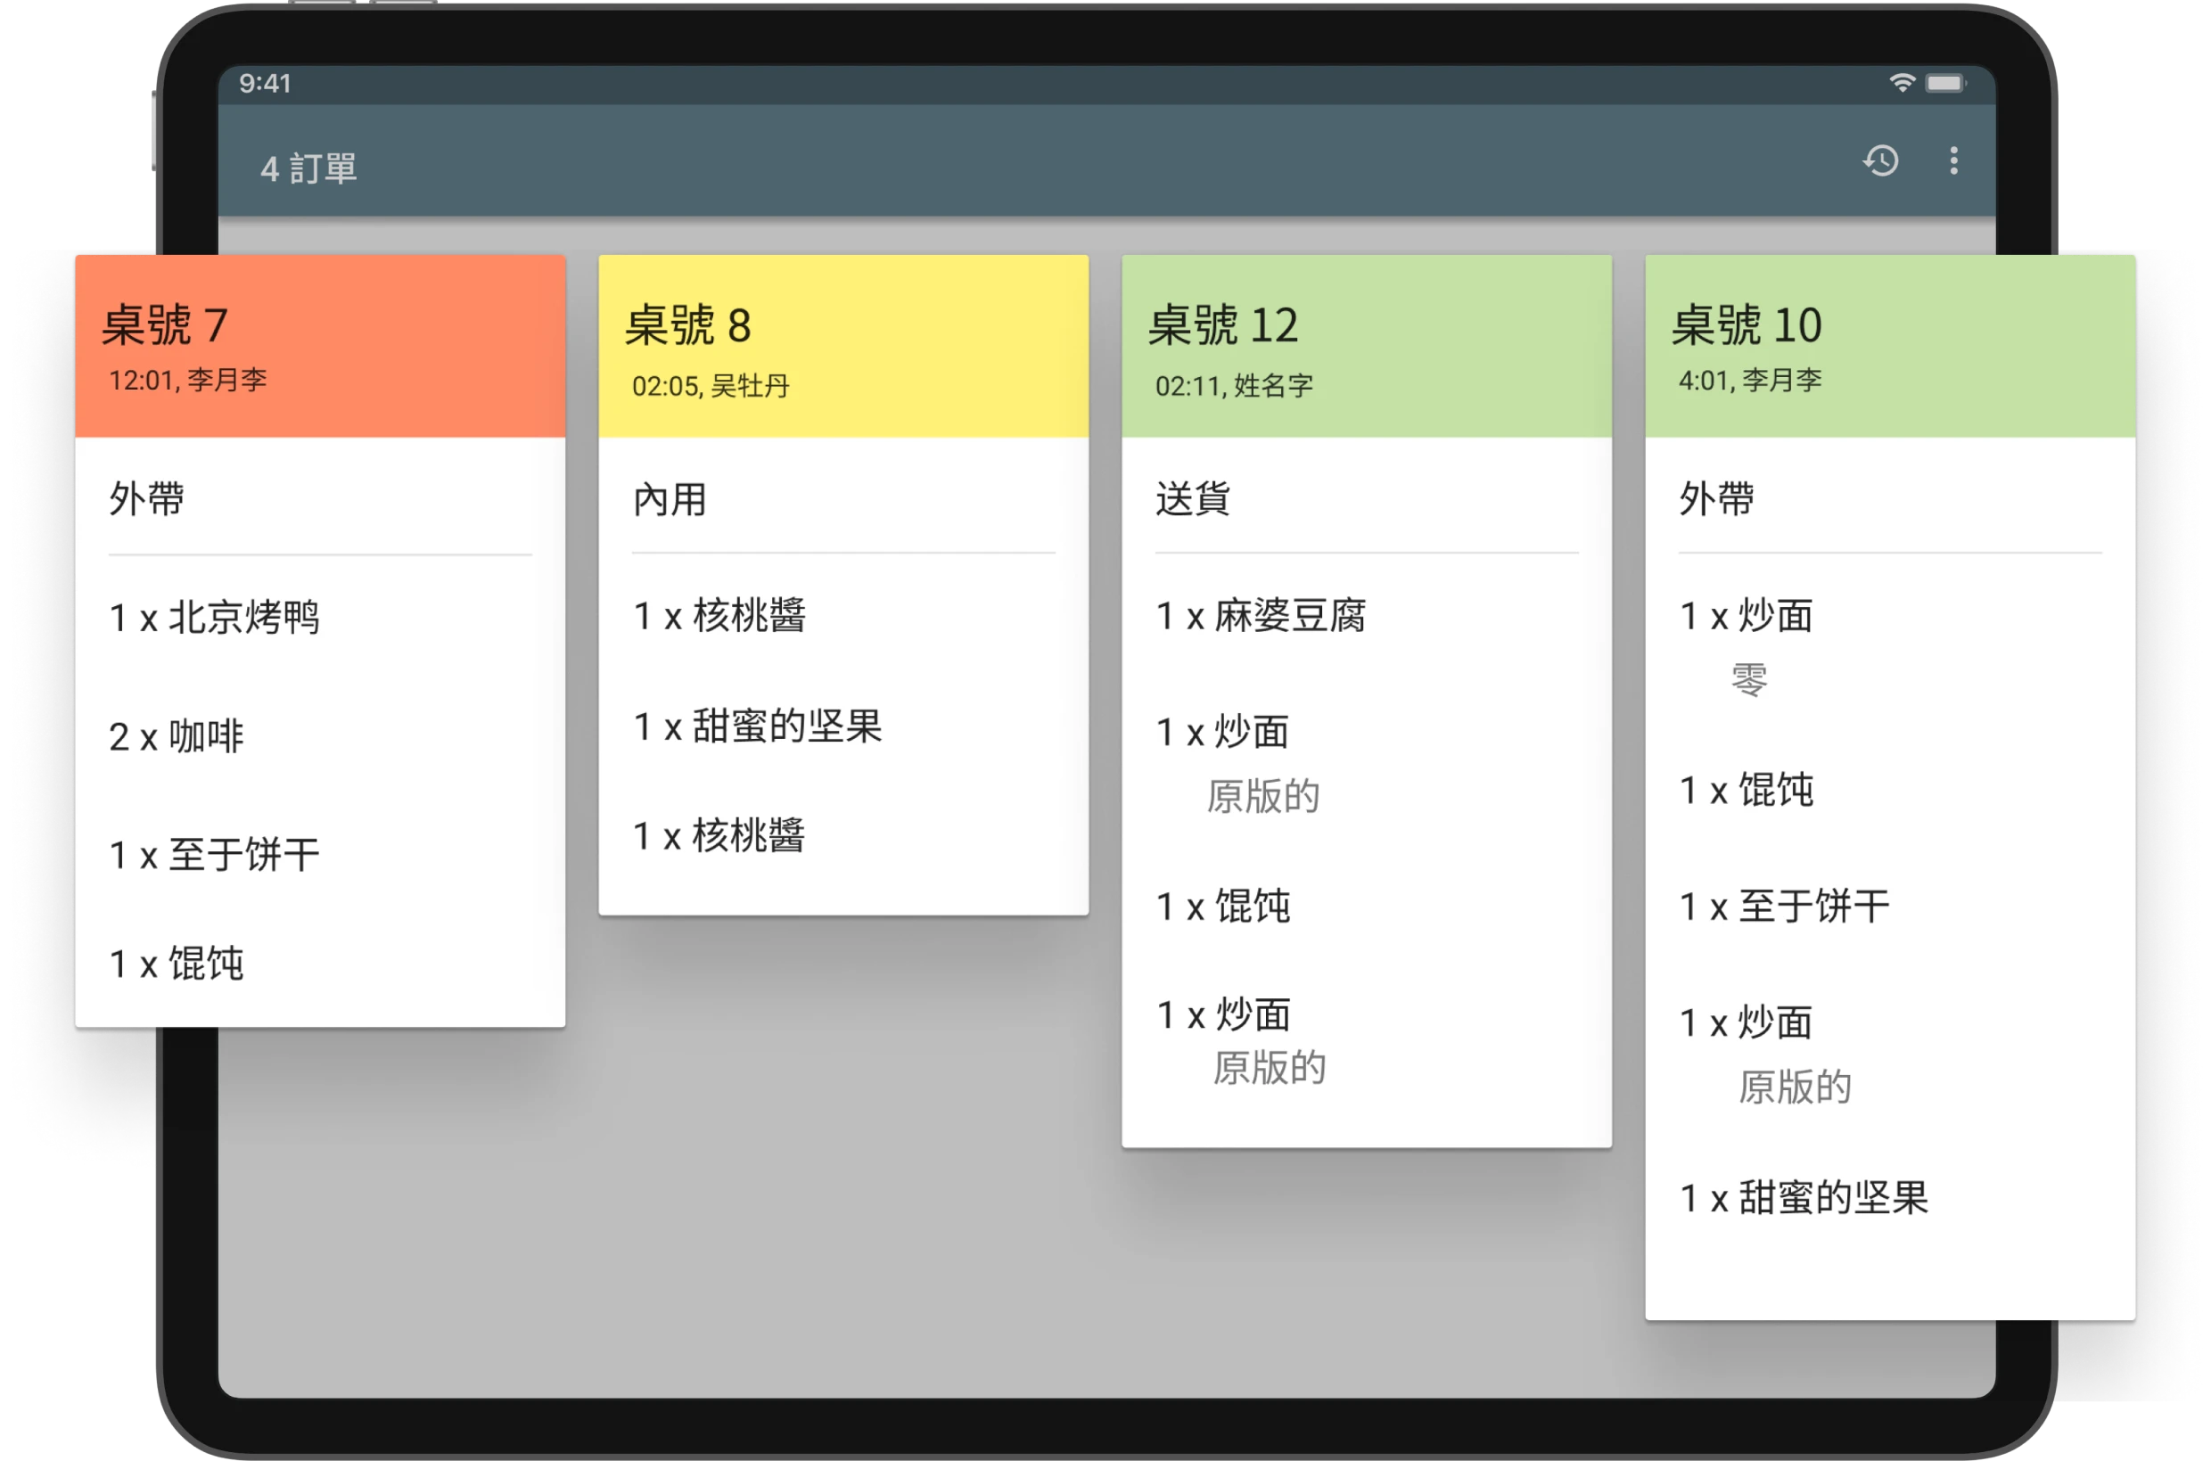Mark first '1 x 炒面' in table 12
2211x1461 pixels.
click(x=1222, y=733)
